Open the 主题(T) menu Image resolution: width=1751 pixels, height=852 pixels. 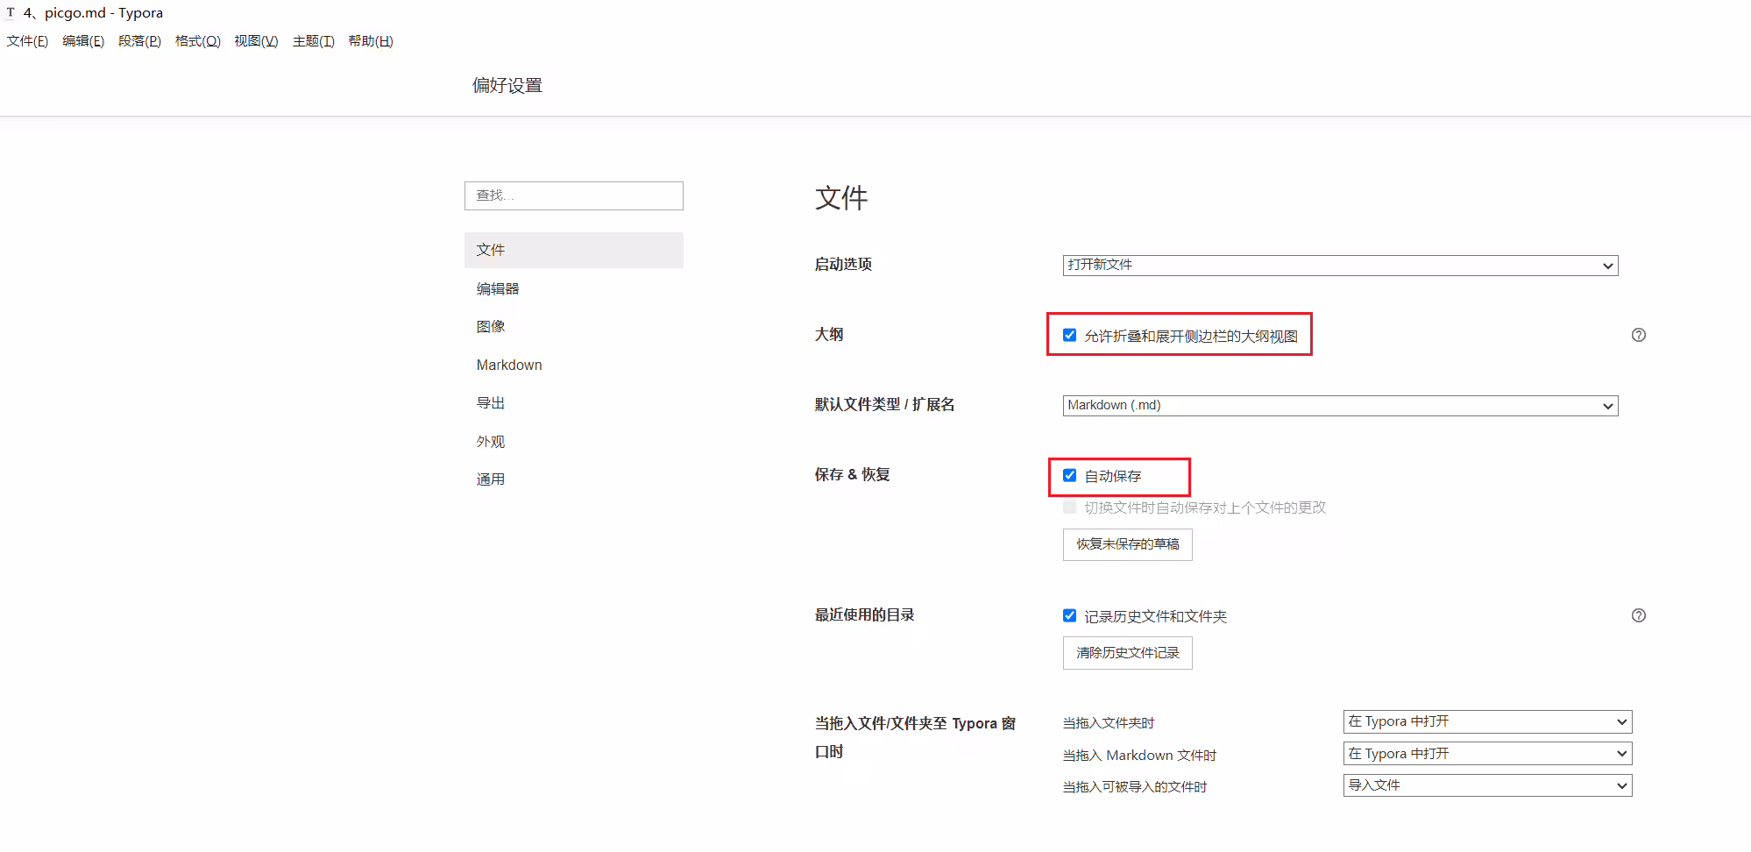314,41
